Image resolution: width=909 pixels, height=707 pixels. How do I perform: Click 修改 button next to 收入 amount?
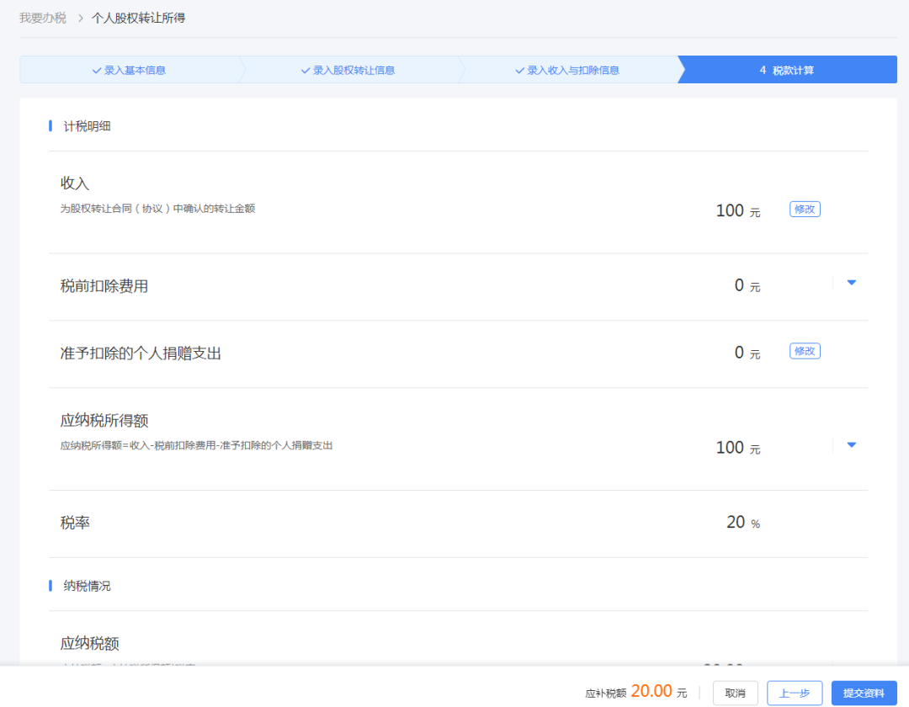tap(805, 210)
